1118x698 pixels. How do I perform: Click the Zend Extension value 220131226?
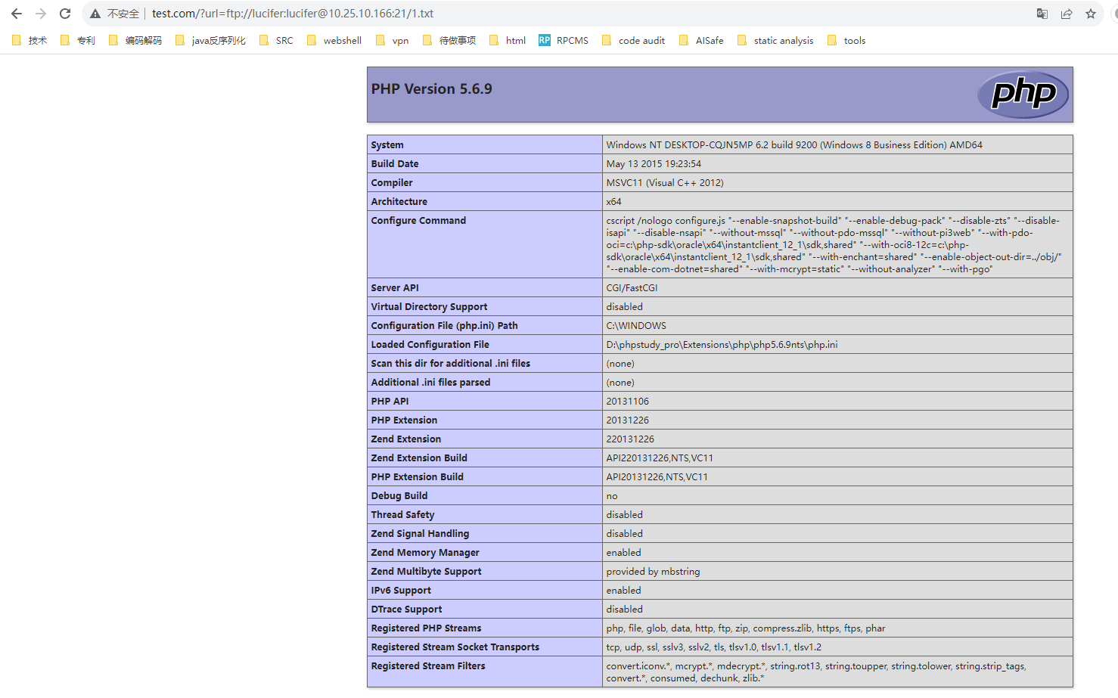(630, 439)
